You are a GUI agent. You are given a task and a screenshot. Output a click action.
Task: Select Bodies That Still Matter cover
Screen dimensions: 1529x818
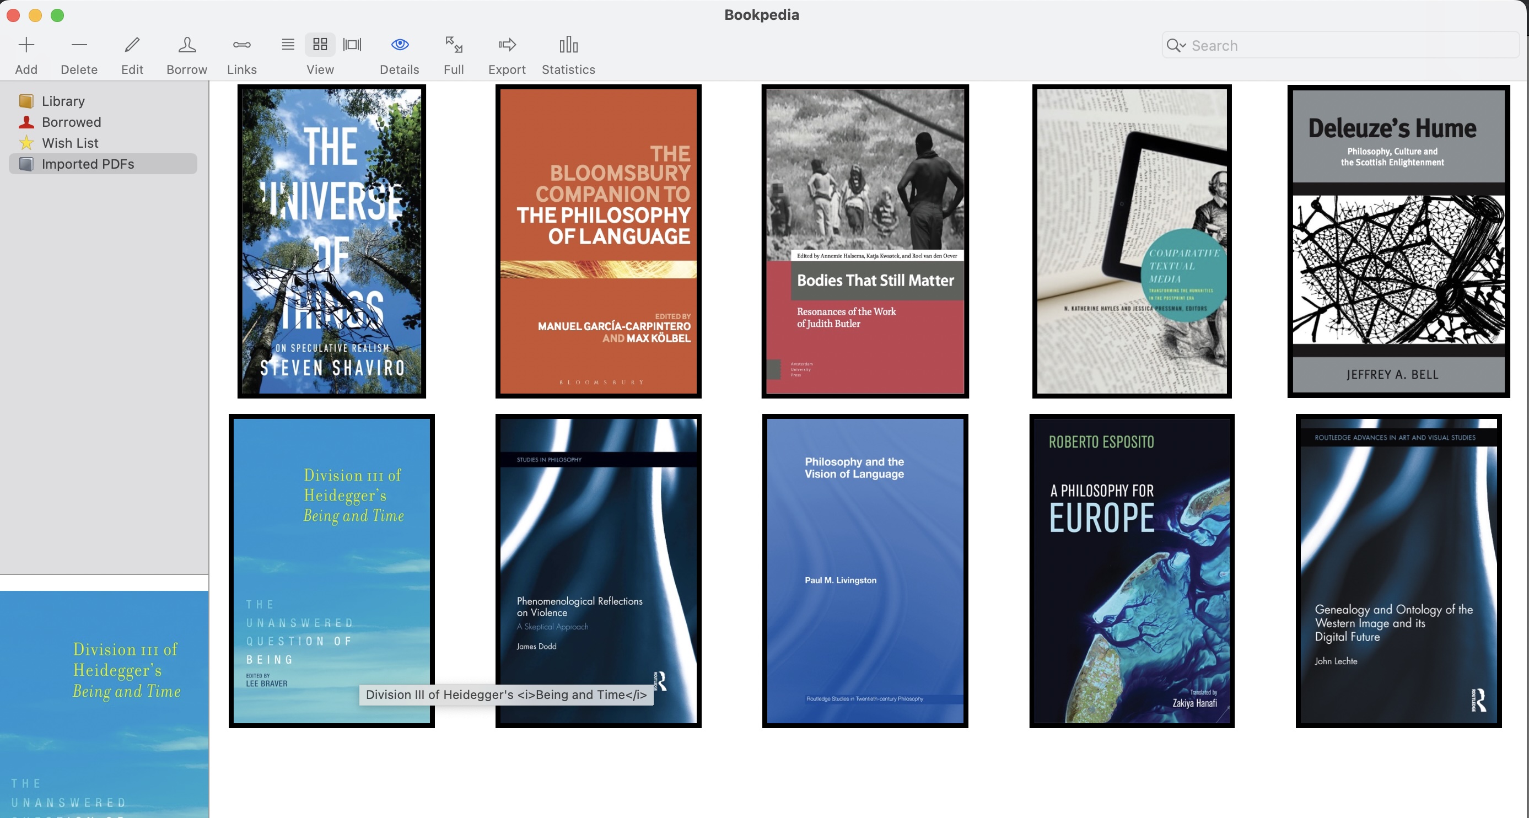tap(865, 241)
